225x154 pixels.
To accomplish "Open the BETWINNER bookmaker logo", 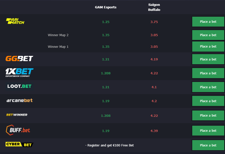I will click(17, 115).
